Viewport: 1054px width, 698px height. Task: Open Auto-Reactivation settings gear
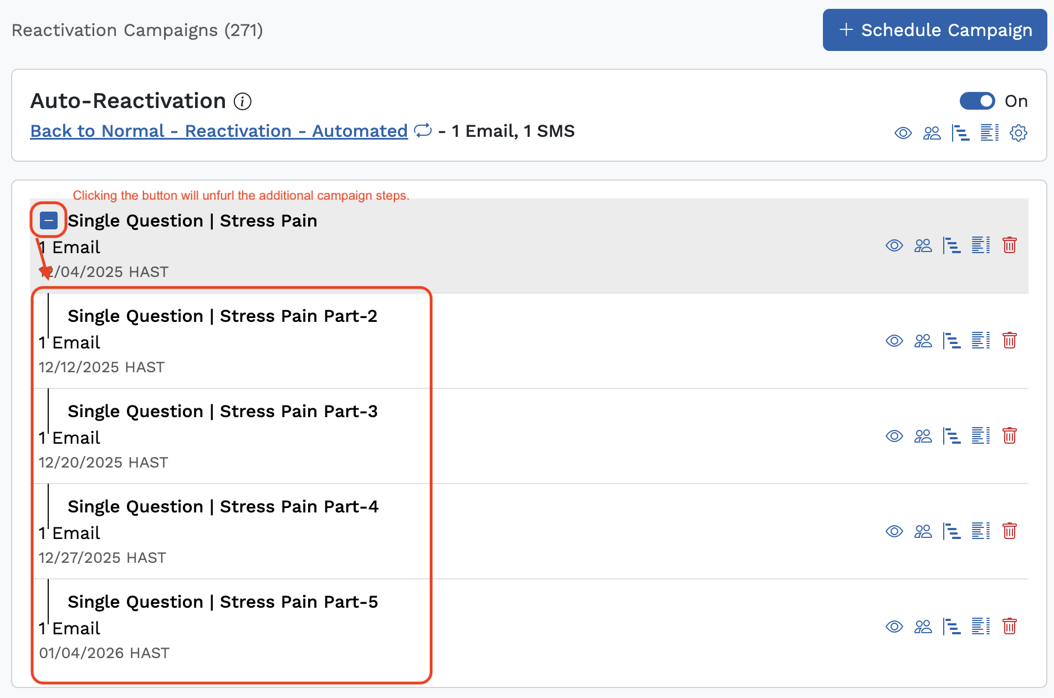click(1019, 133)
